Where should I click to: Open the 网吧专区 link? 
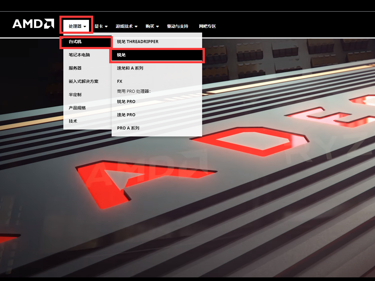point(208,26)
